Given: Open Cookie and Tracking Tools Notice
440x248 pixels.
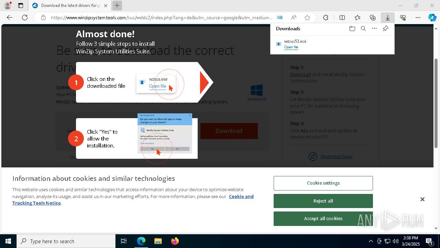Looking at the screenshot, I should point(133,200).
